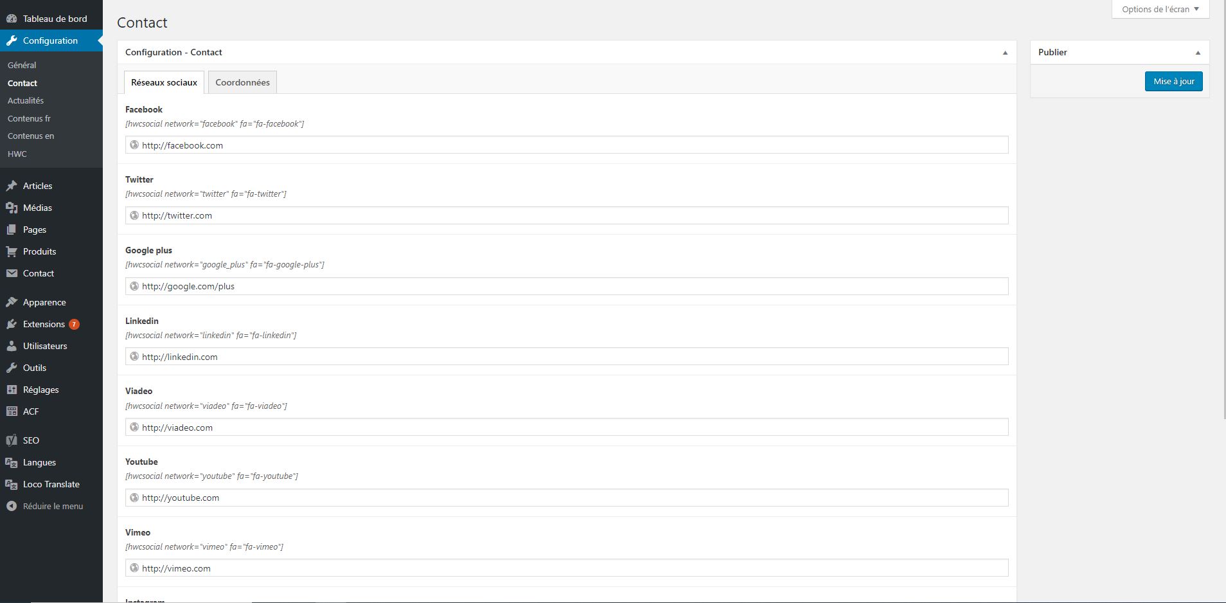Screen dimensions: 1226x603
Task: Collapse the Publier panel arrow
Action: coord(1198,53)
